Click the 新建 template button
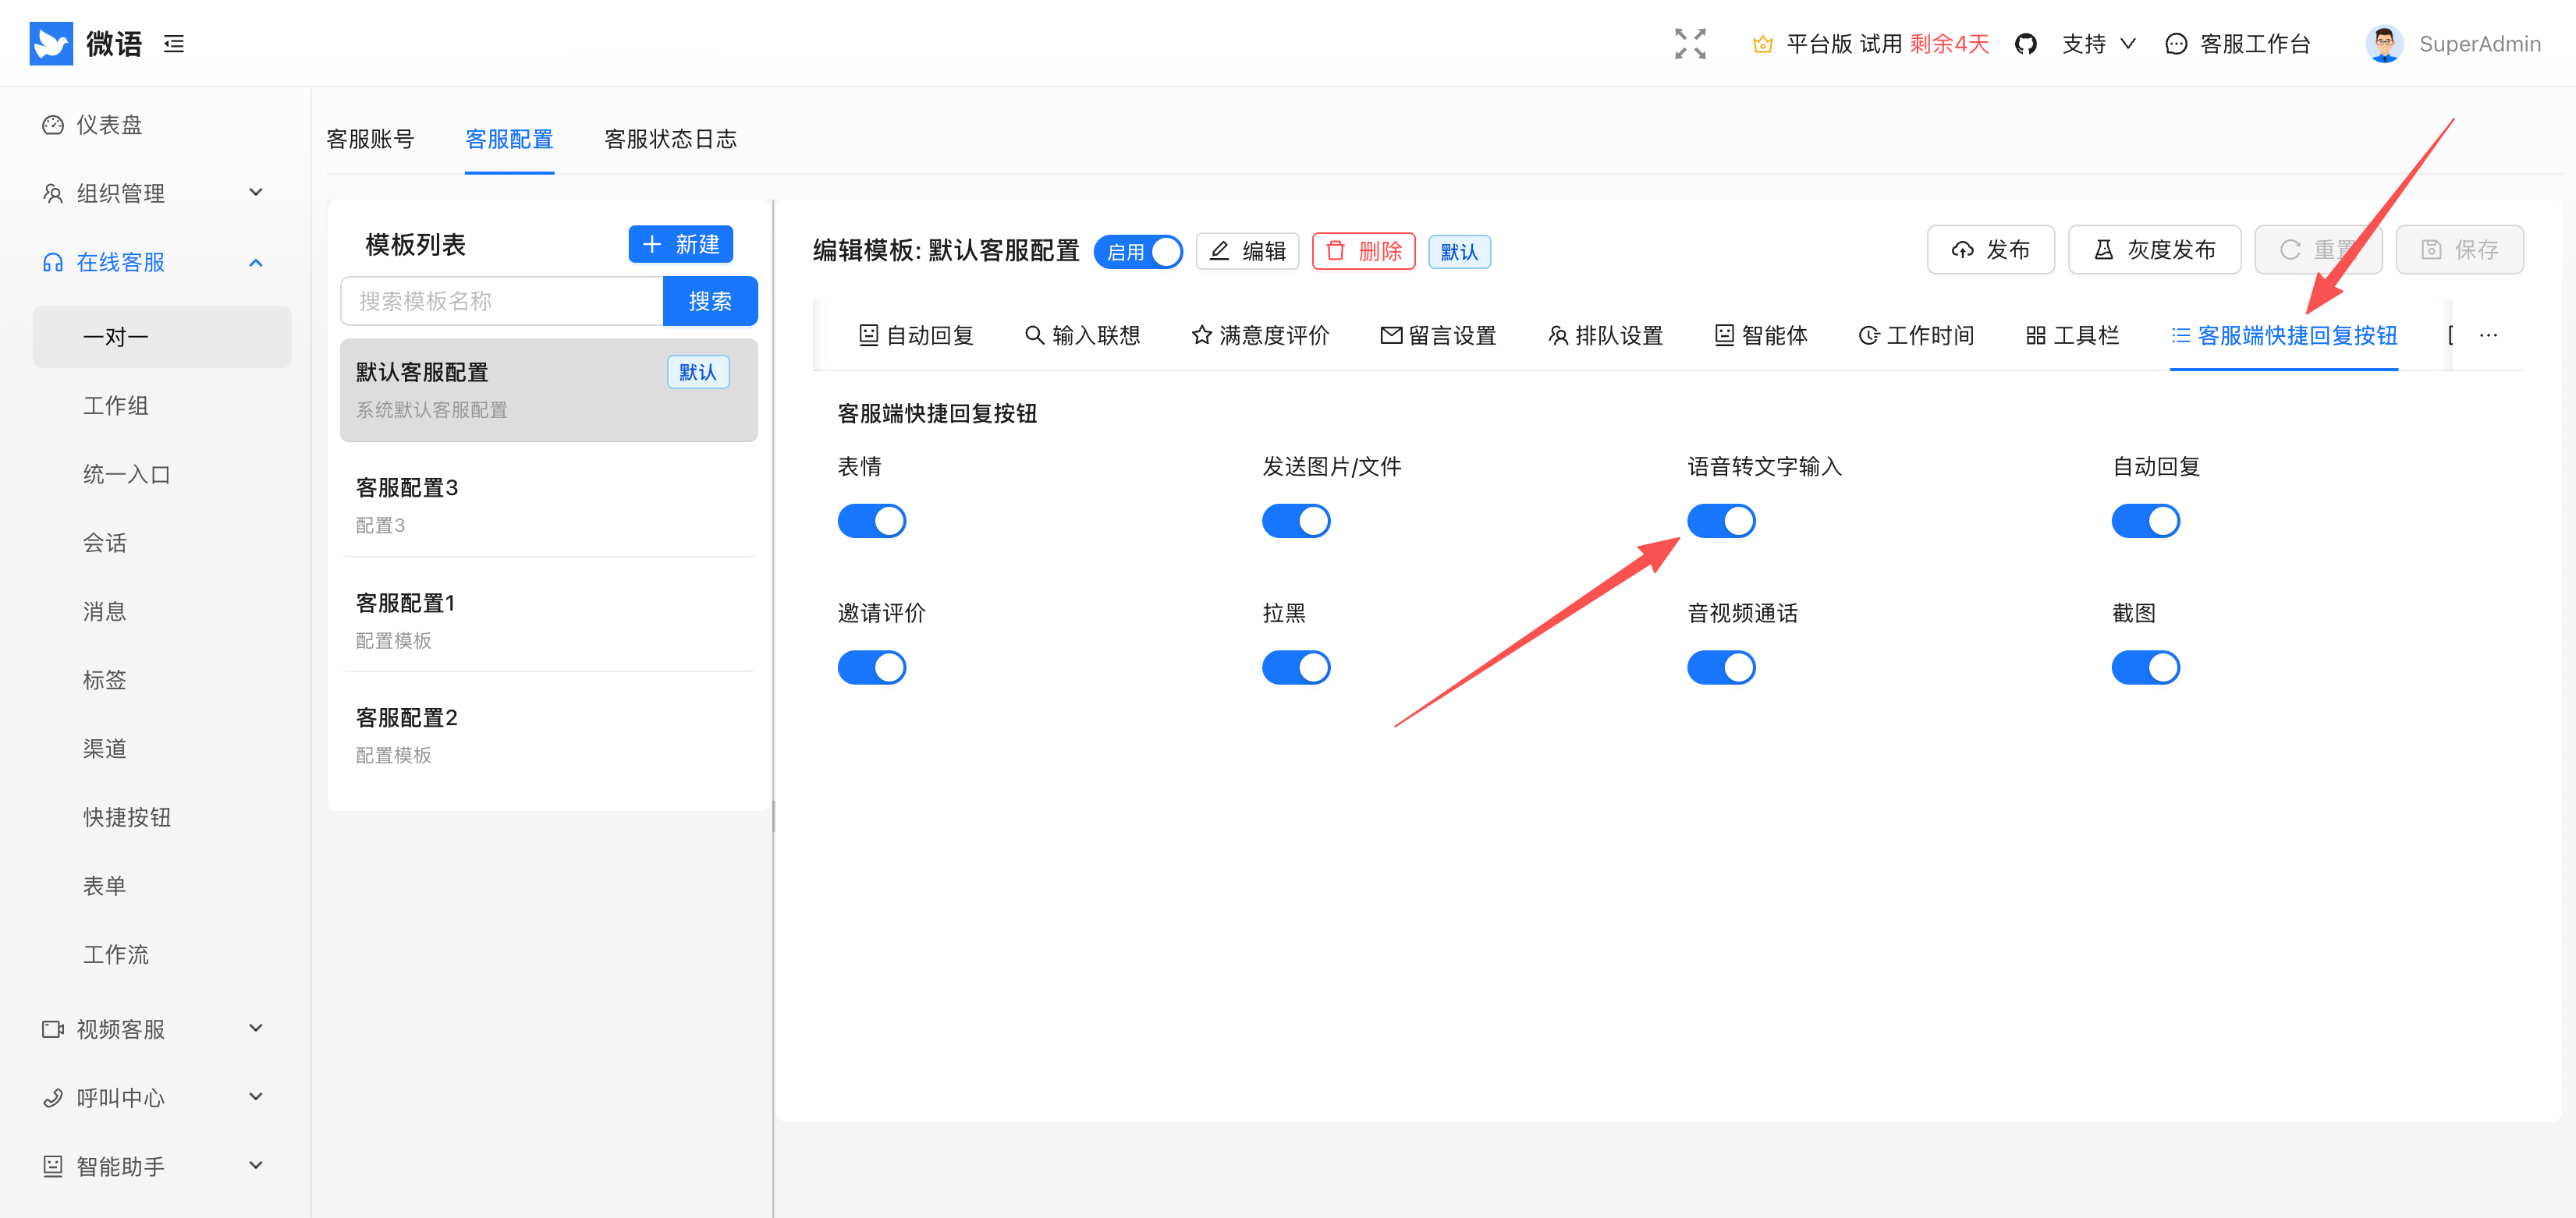This screenshot has height=1218, width=2576. pyautogui.click(x=680, y=245)
